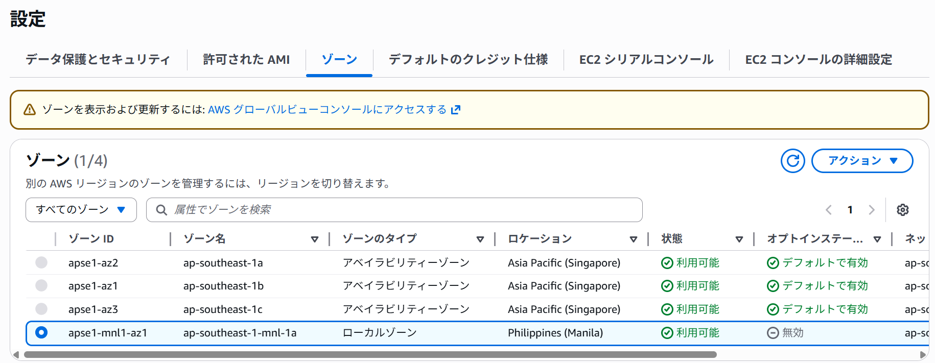Open table preferences gear icon
Screen dimensions: 935x363
(x=903, y=210)
